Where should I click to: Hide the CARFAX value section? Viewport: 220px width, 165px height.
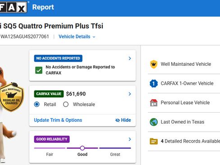coord(123,120)
